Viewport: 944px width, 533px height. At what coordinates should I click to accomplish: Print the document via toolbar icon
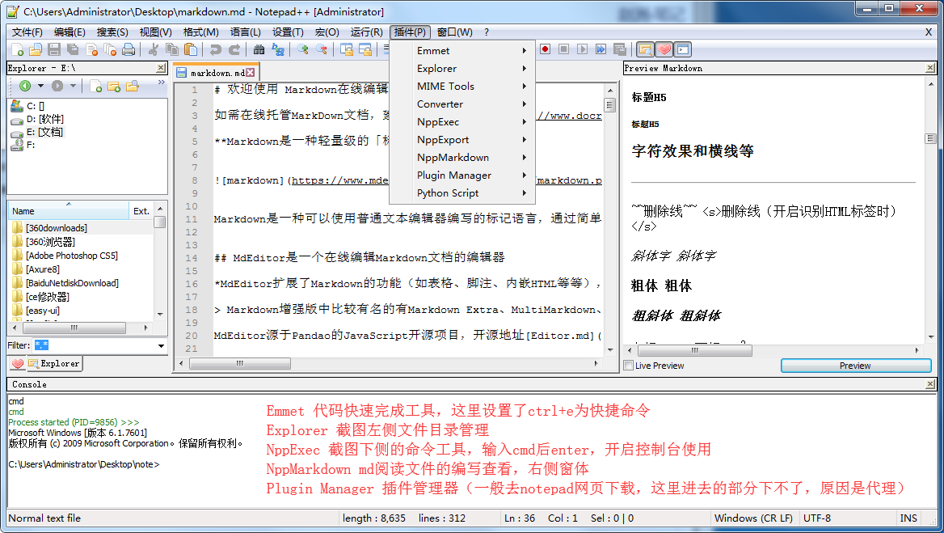(x=129, y=49)
